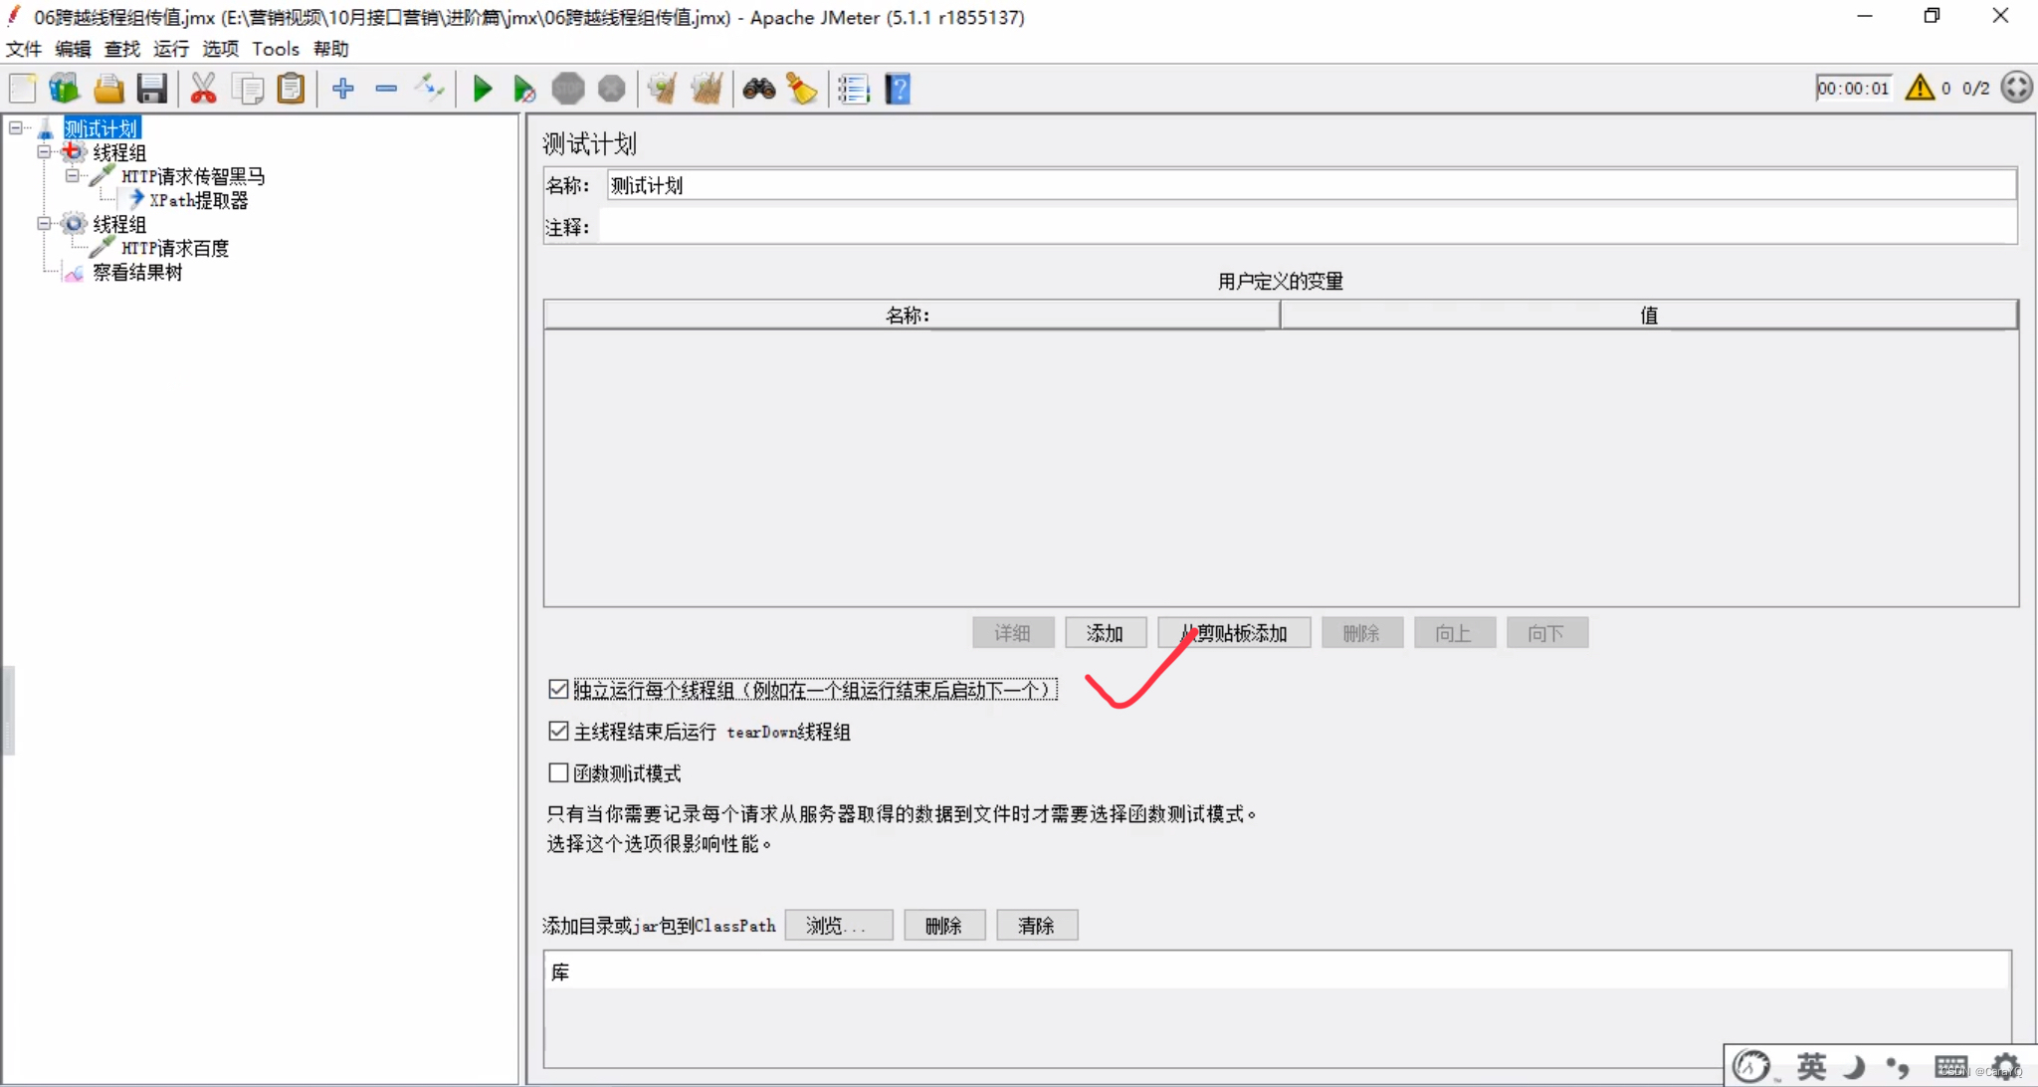Click the 注释 comment field

(x=1308, y=227)
